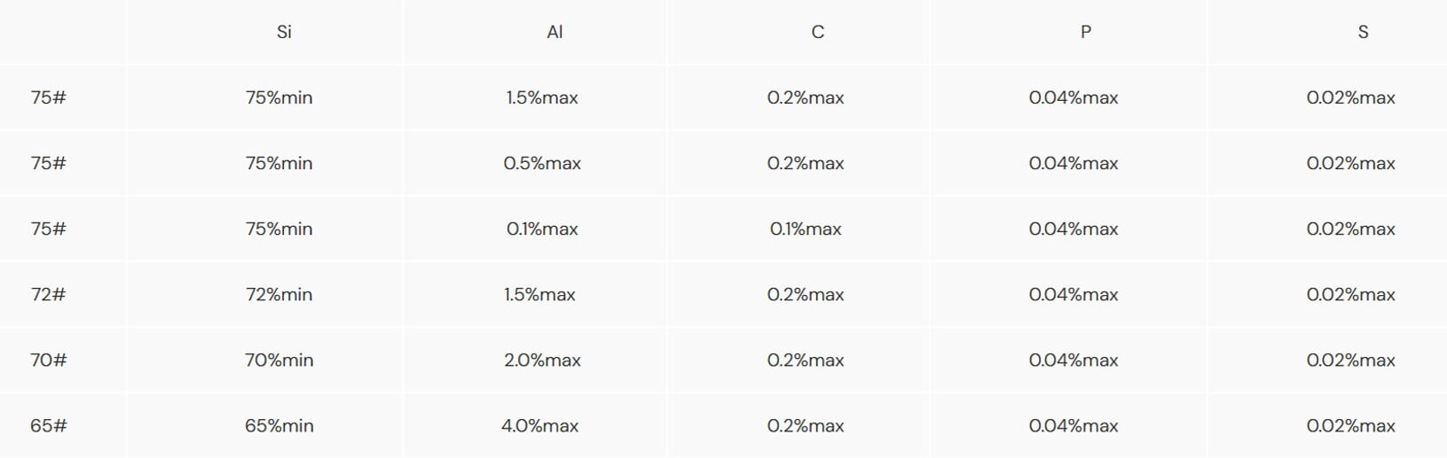Select the Al column header
Screen dimensions: 1447x458
point(554,32)
